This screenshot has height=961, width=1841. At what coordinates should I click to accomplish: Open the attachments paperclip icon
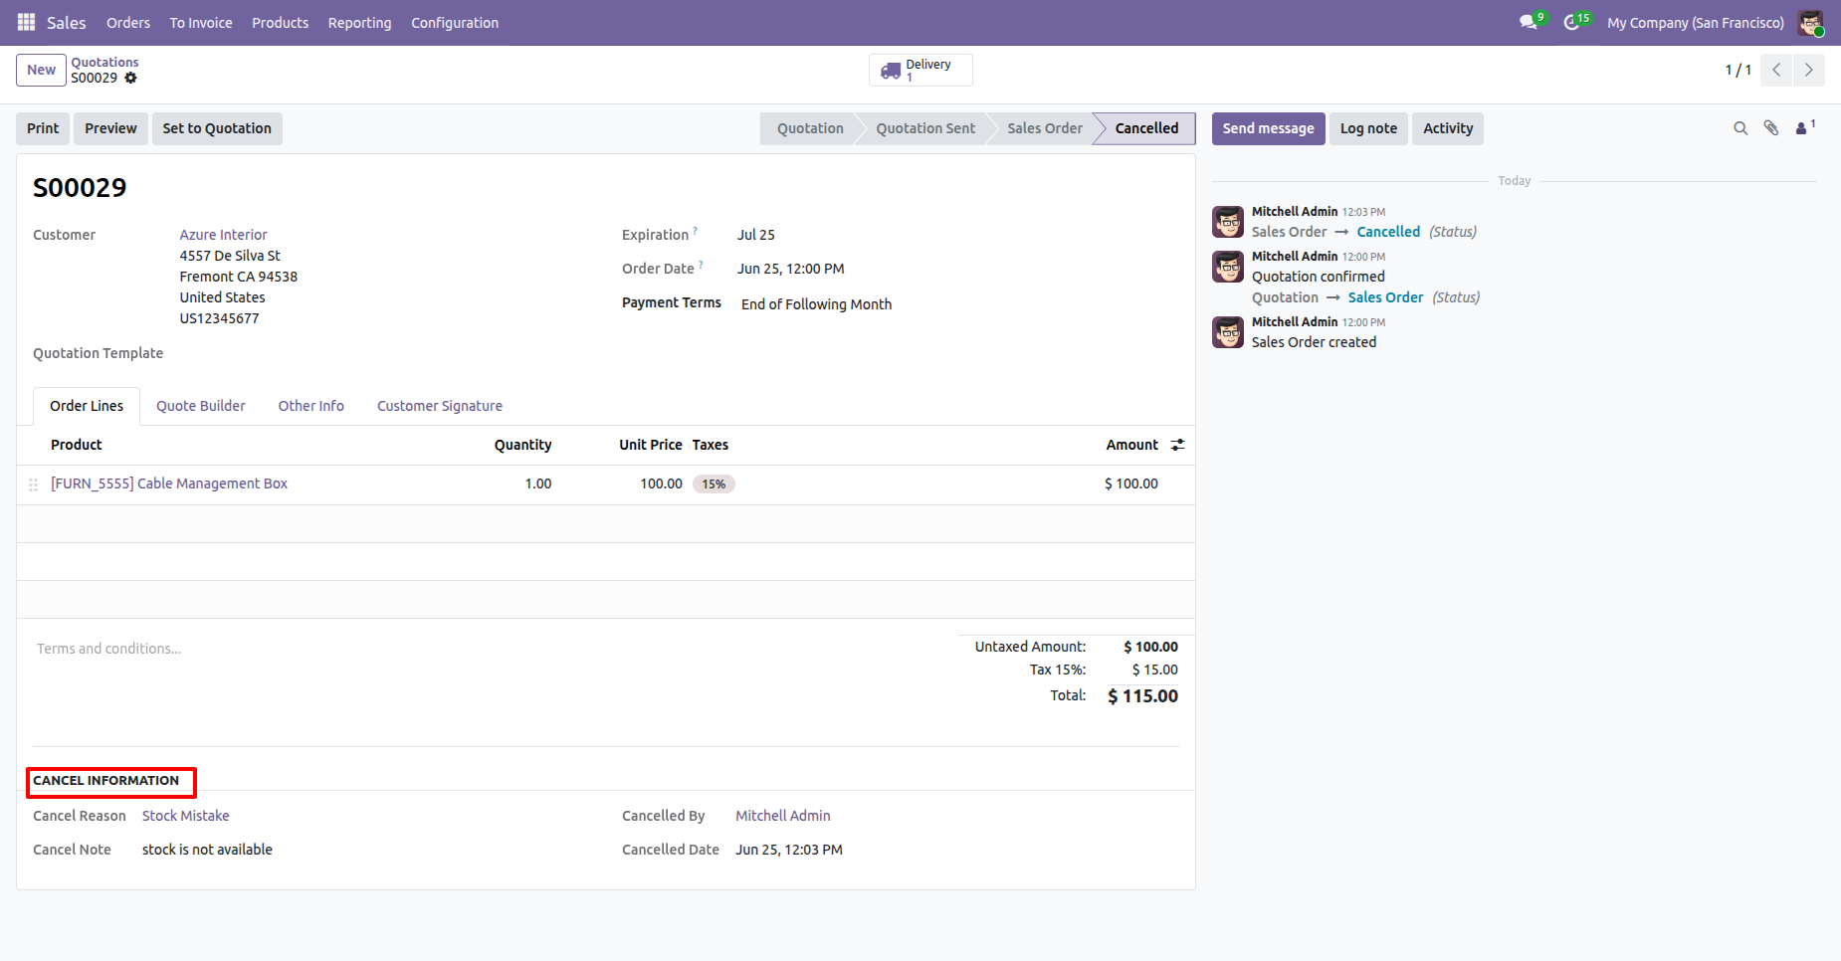click(x=1771, y=128)
